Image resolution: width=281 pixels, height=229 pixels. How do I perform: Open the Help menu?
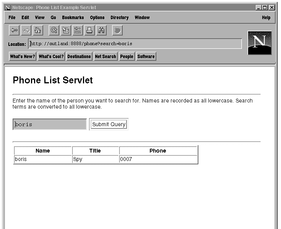tap(266, 18)
